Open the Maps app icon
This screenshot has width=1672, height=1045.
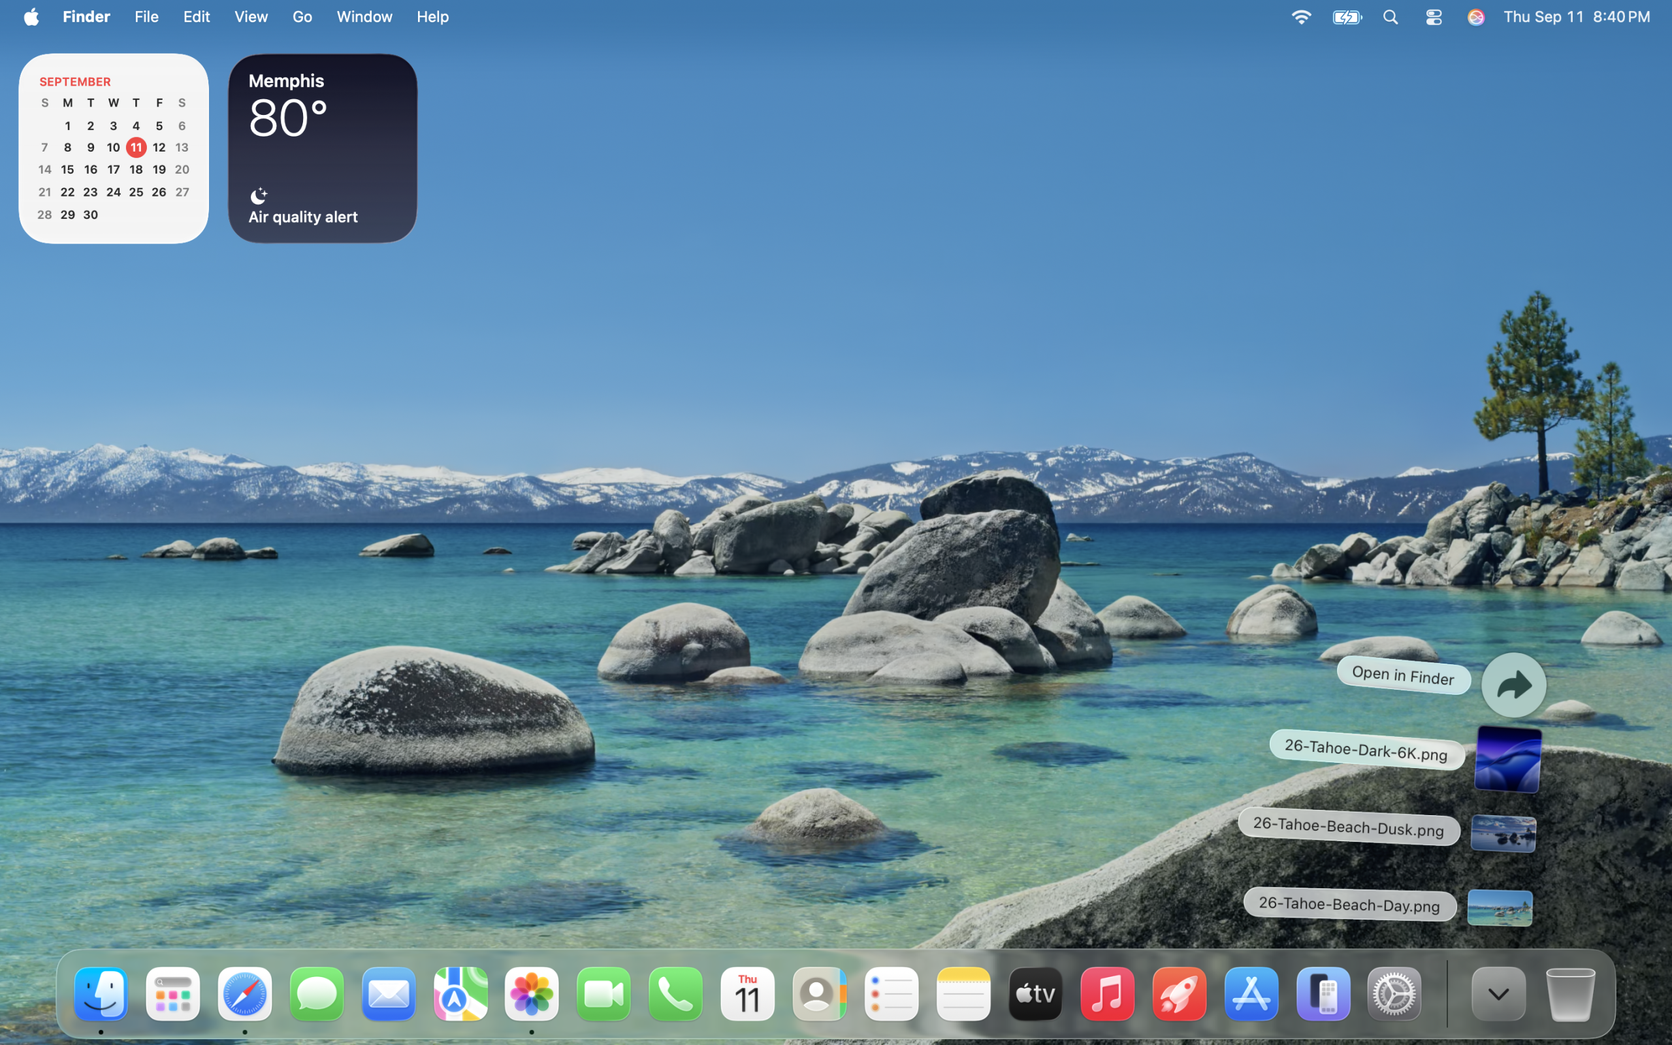pyautogui.click(x=460, y=994)
